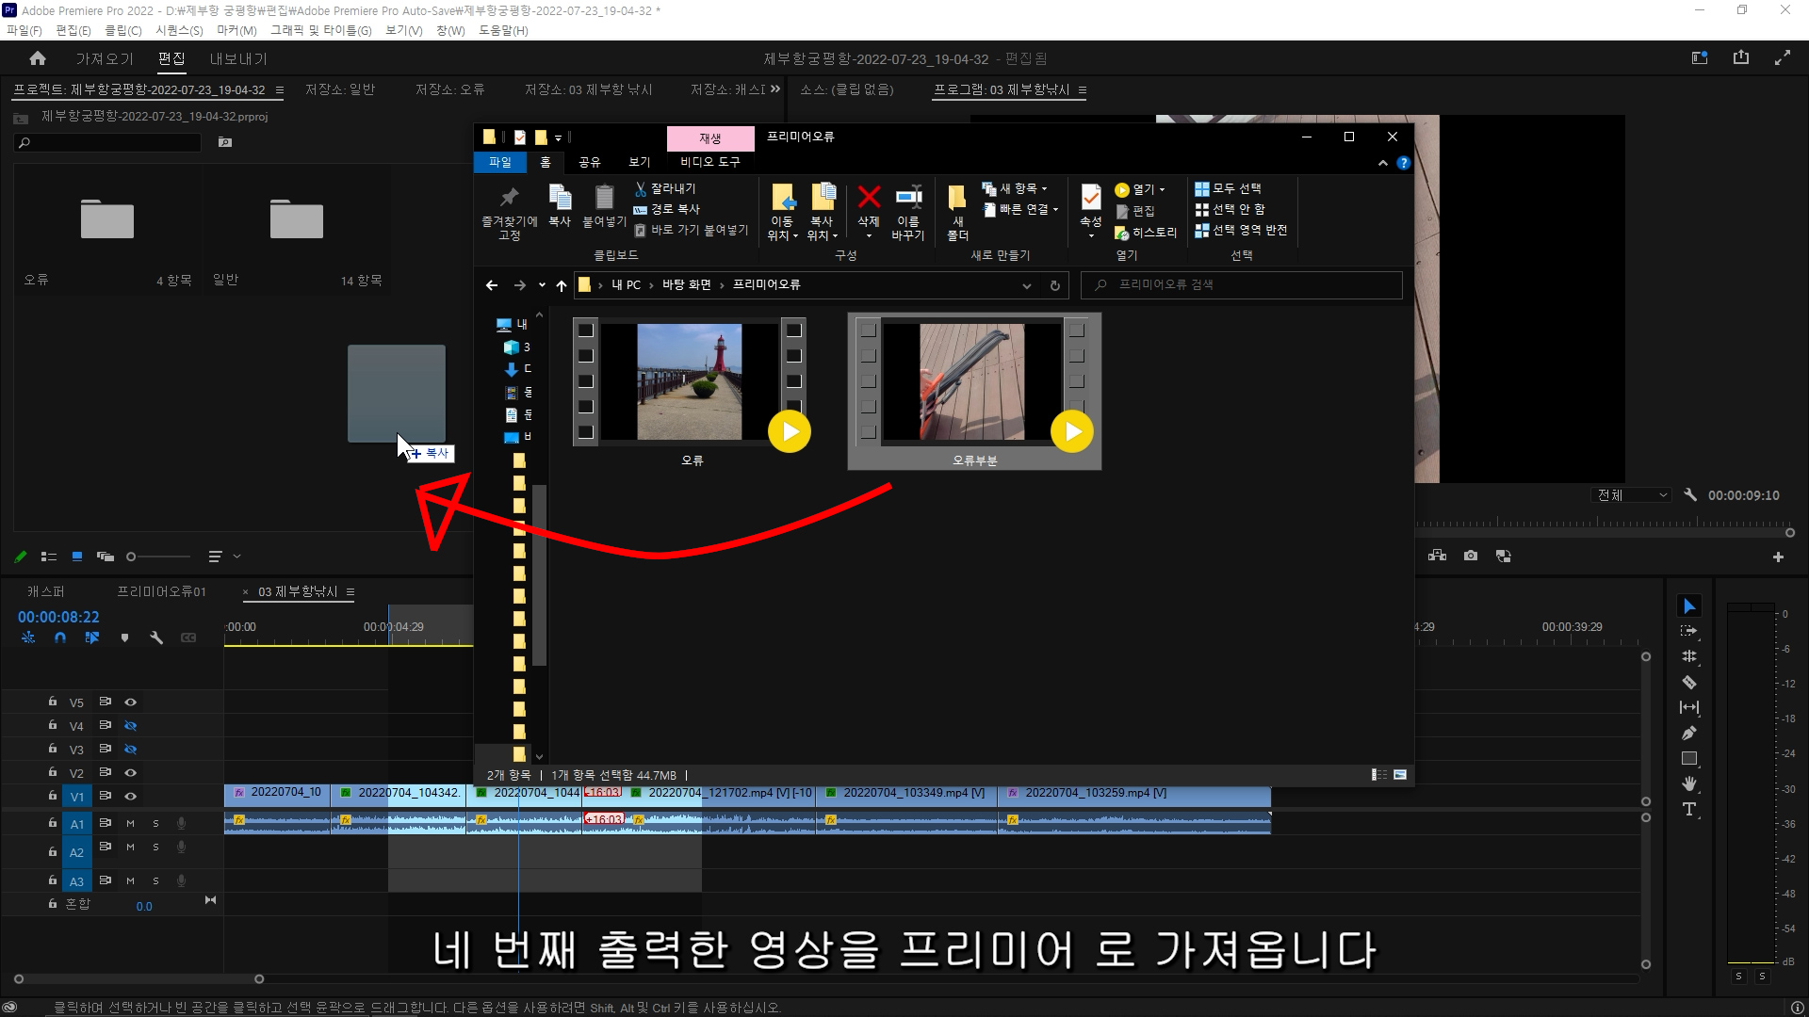The height and width of the screenshot is (1017, 1809).
Task: Select the Hand tool
Action: point(1689,783)
